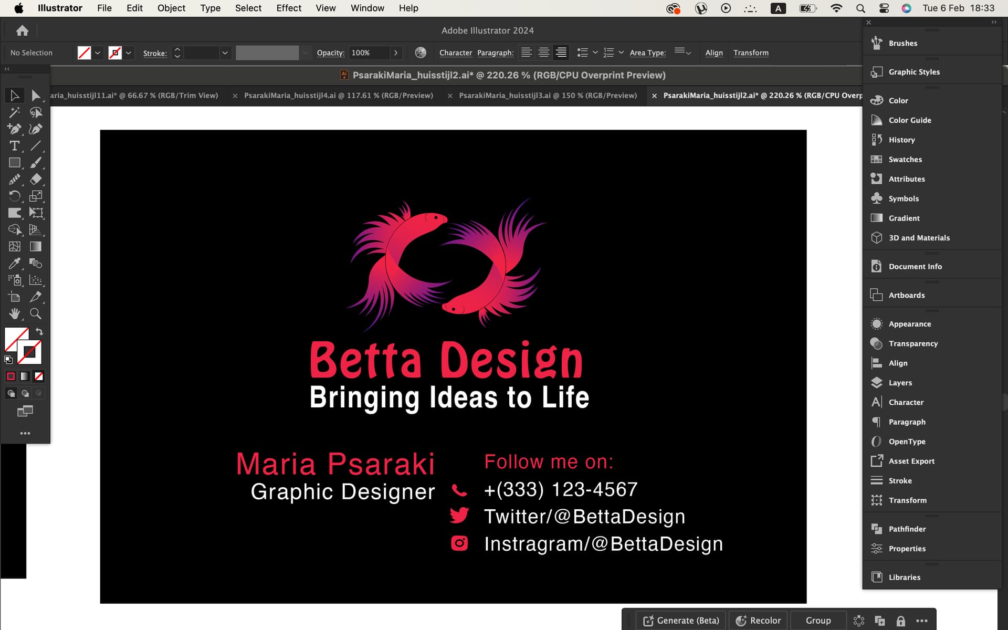Expand the stroke weight dropdown

(x=225, y=53)
